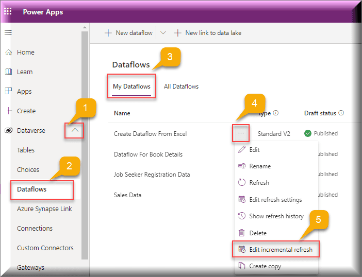Screen dimensions: 362x277
Task: Go to Home in the sidebar
Action: point(26,53)
